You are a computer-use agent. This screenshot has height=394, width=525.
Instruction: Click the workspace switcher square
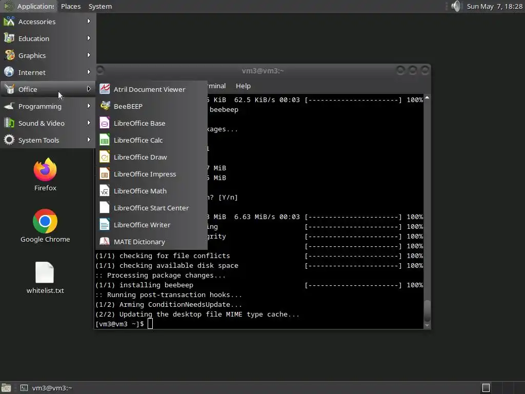tap(486, 388)
